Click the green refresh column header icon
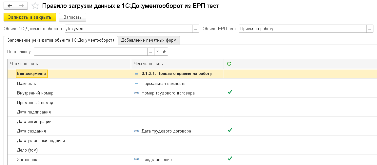 click(x=229, y=64)
